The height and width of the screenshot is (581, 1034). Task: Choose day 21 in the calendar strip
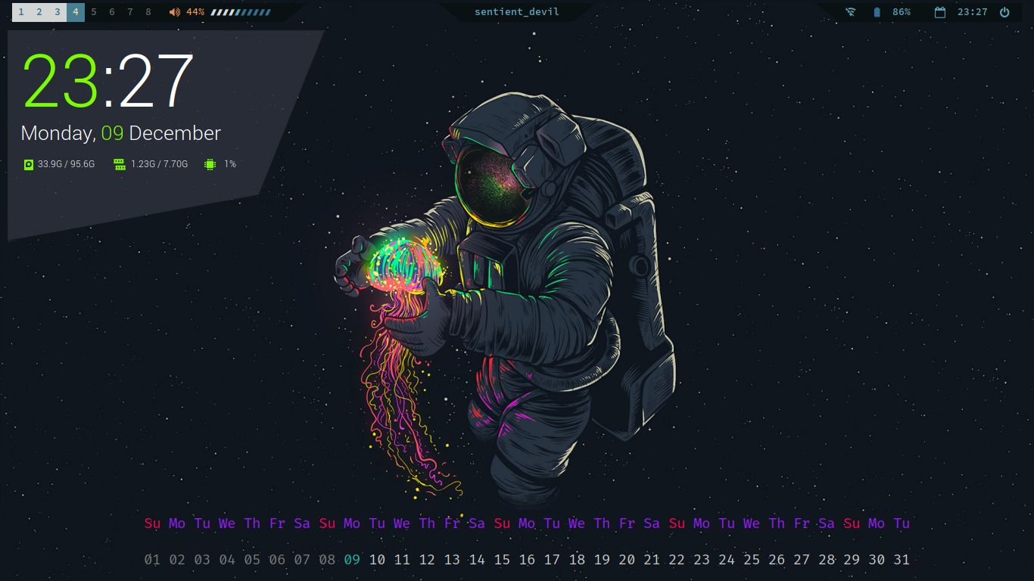[x=652, y=560]
